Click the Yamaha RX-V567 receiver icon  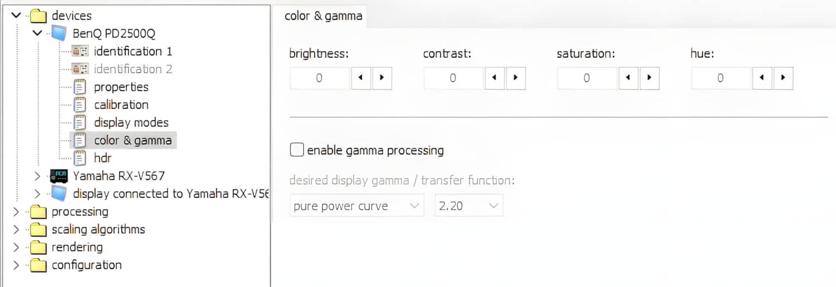(x=59, y=176)
